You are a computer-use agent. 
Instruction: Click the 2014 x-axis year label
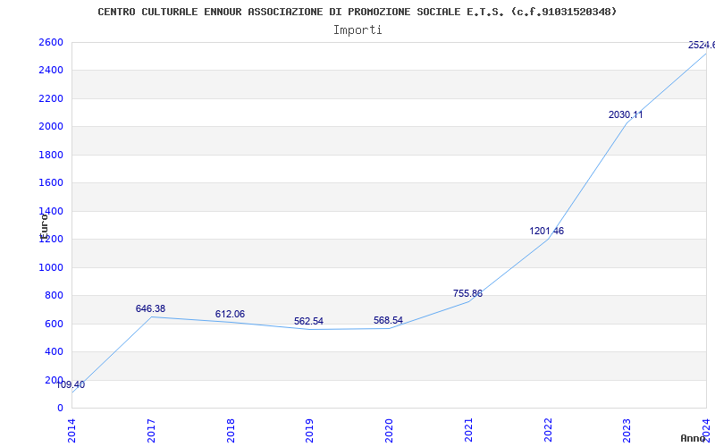pyautogui.click(x=71, y=429)
